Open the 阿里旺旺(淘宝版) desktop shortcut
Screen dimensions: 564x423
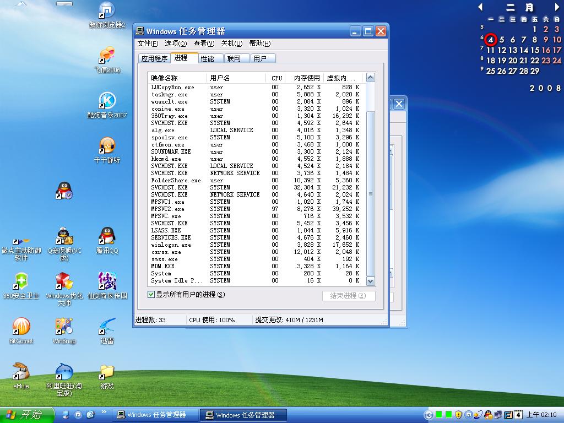click(64, 379)
